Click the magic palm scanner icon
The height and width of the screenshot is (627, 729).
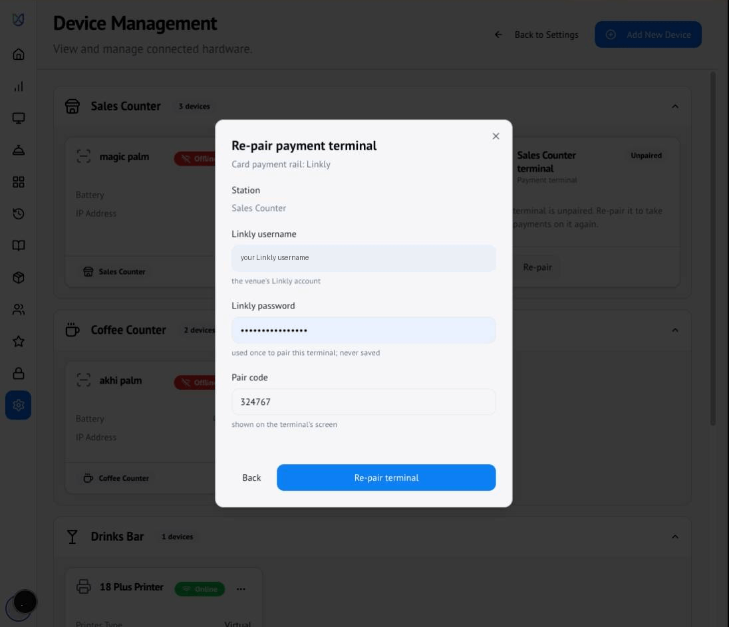click(84, 157)
